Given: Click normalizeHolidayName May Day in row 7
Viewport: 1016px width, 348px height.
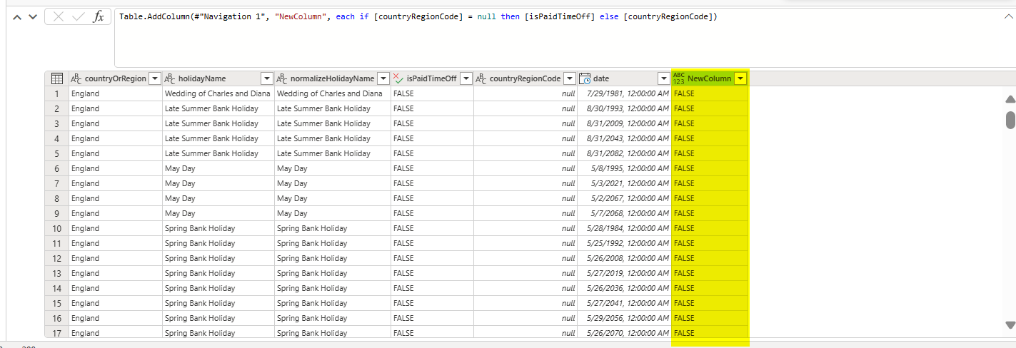Looking at the screenshot, I should click(x=332, y=183).
